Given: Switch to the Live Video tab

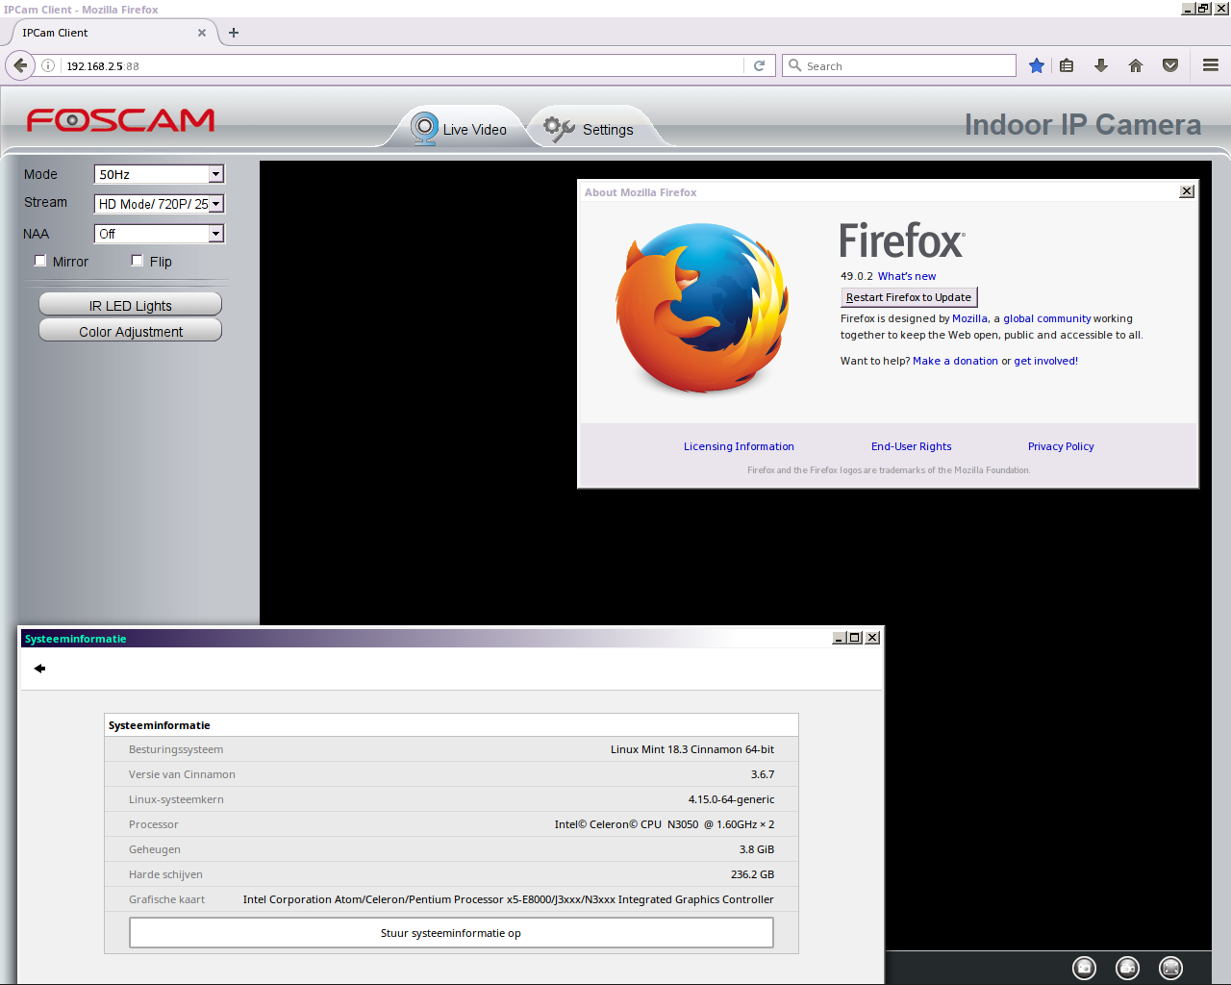Looking at the screenshot, I should (x=460, y=129).
